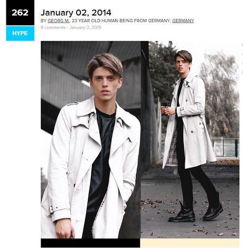Click the man's face in left photo
This screenshot has height=248, width=243.
pyautogui.click(x=105, y=83)
